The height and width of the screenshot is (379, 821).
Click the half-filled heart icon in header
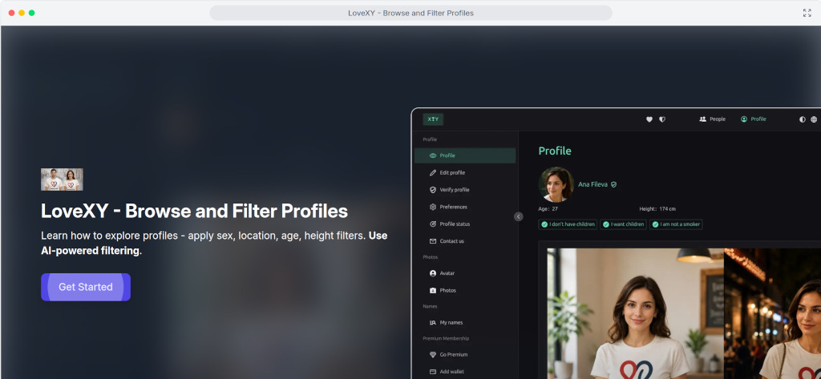click(x=662, y=119)
